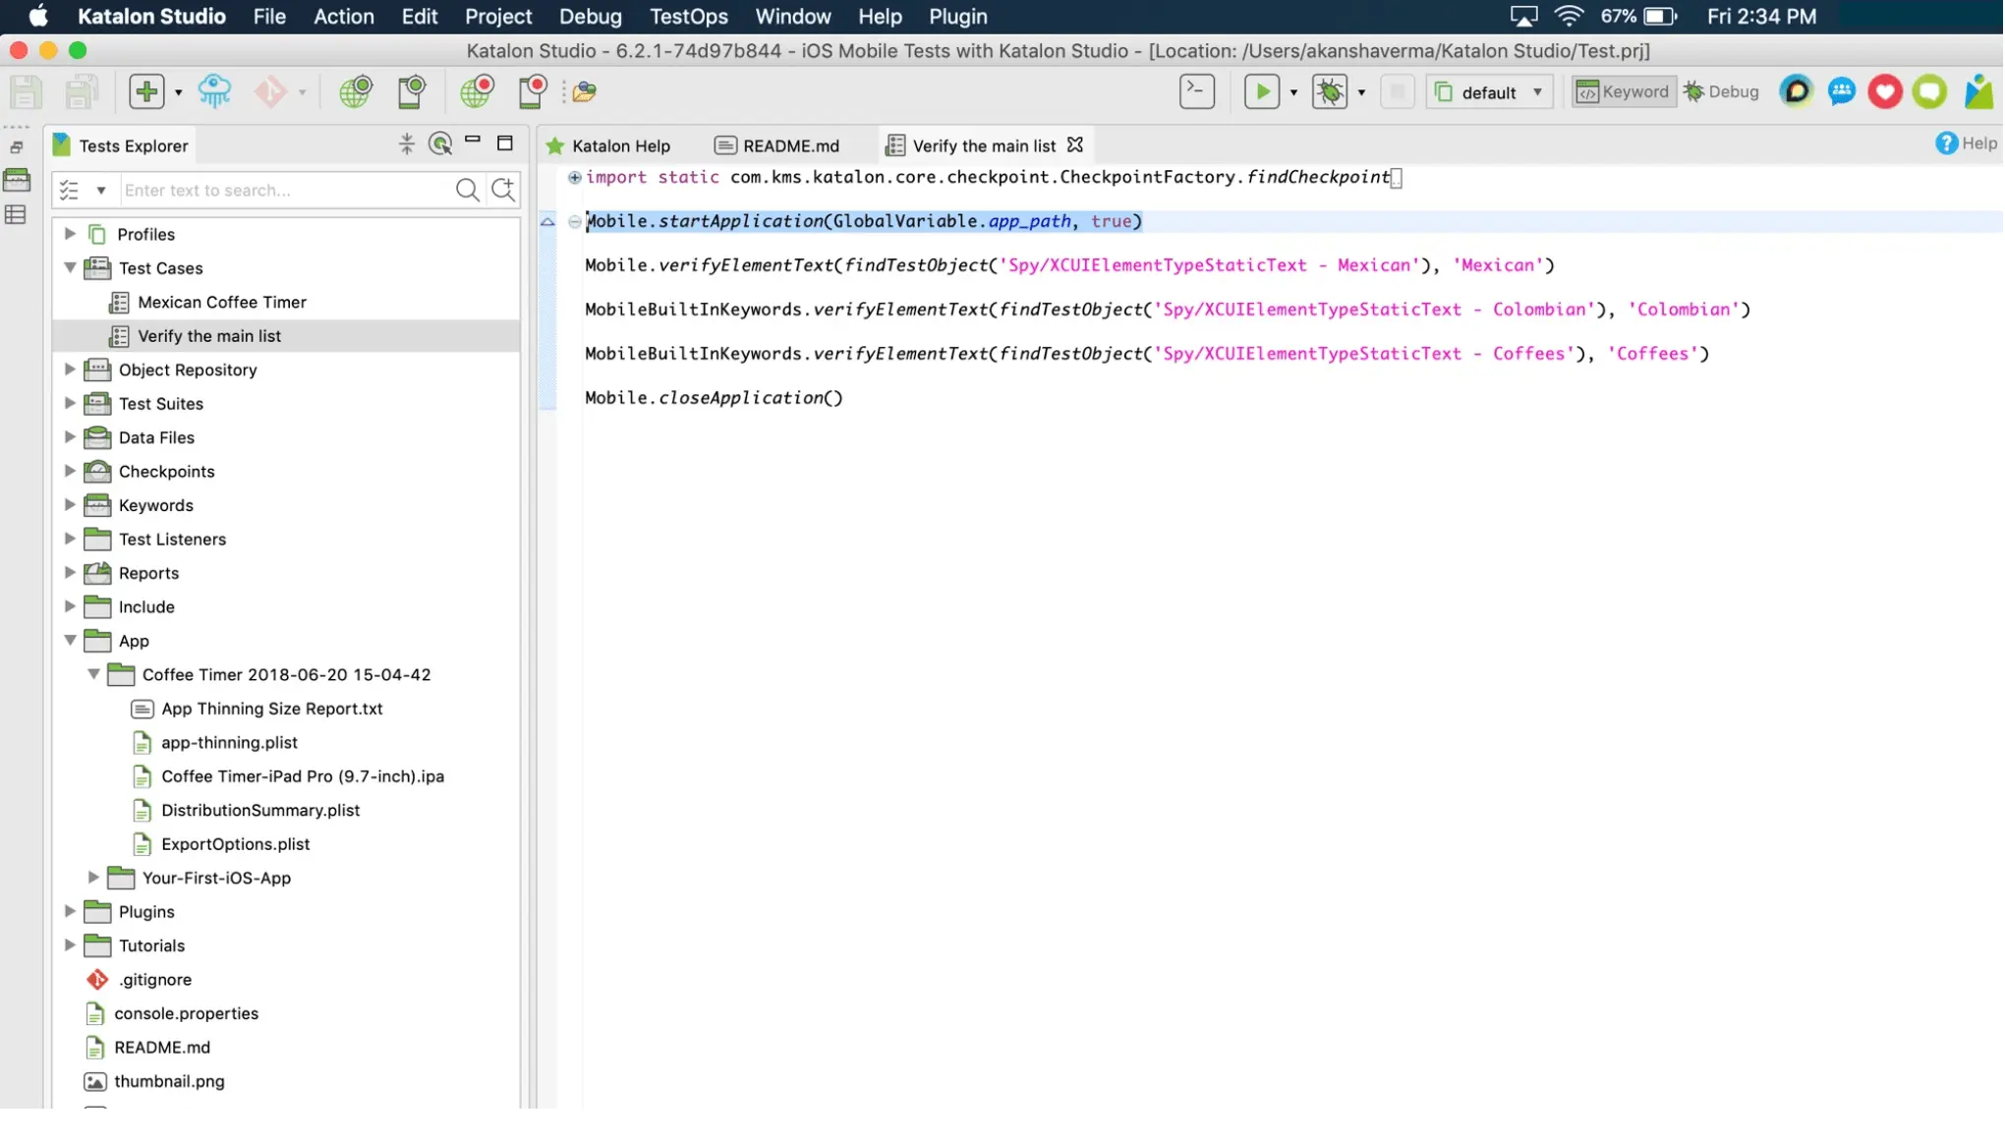Click the green bug debug-run icon
This screenshot has height=1142, width=2005.
point(1330,91)
